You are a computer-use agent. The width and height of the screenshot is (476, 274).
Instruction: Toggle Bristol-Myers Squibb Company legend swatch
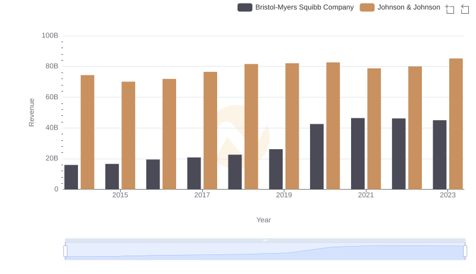245,7
